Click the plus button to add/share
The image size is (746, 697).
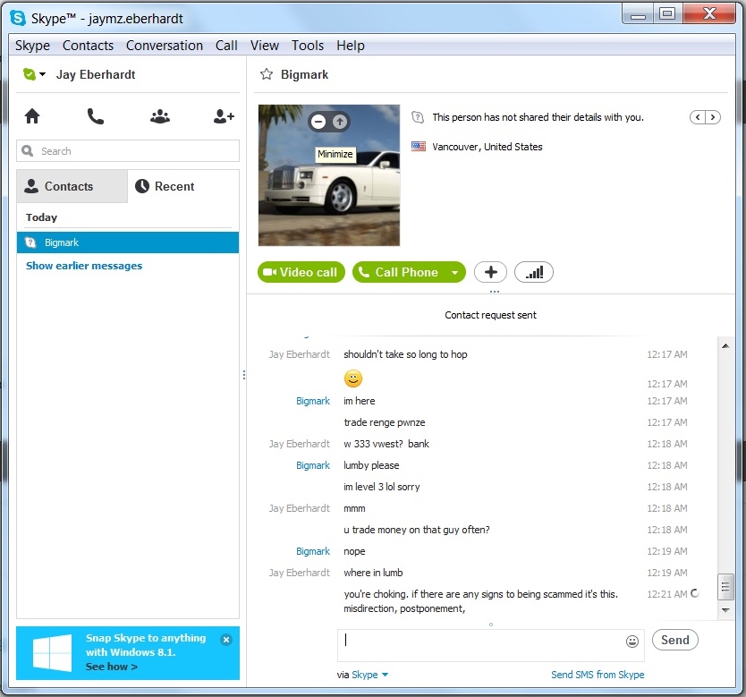[x=491, y=272]
